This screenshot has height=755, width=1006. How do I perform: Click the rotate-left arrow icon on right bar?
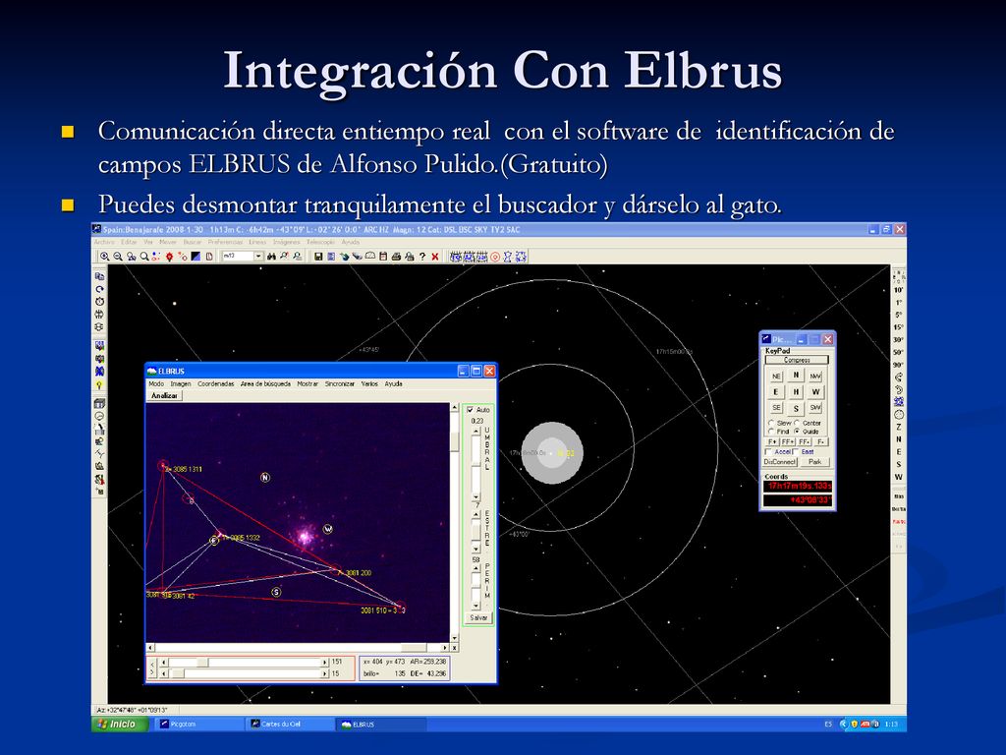click(x=899, y=377)
